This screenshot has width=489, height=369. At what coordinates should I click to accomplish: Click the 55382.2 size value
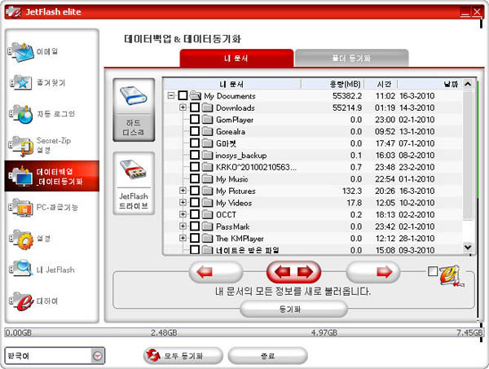[x=347, y=95]
